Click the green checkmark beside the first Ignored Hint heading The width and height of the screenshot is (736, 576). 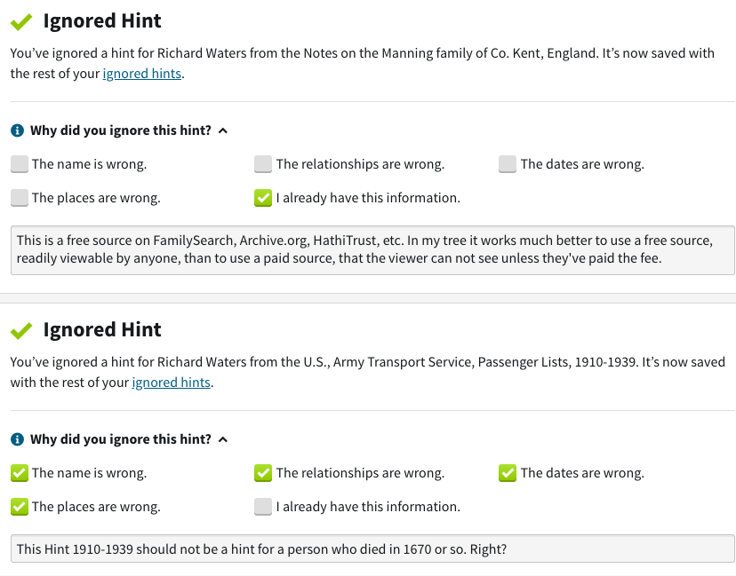(21, 21)
